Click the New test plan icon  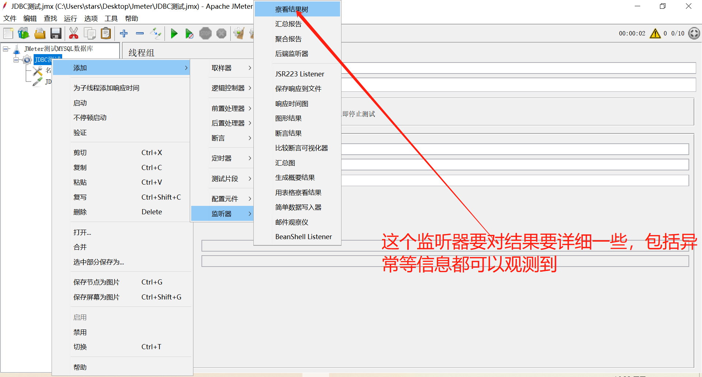pos(8,33)
